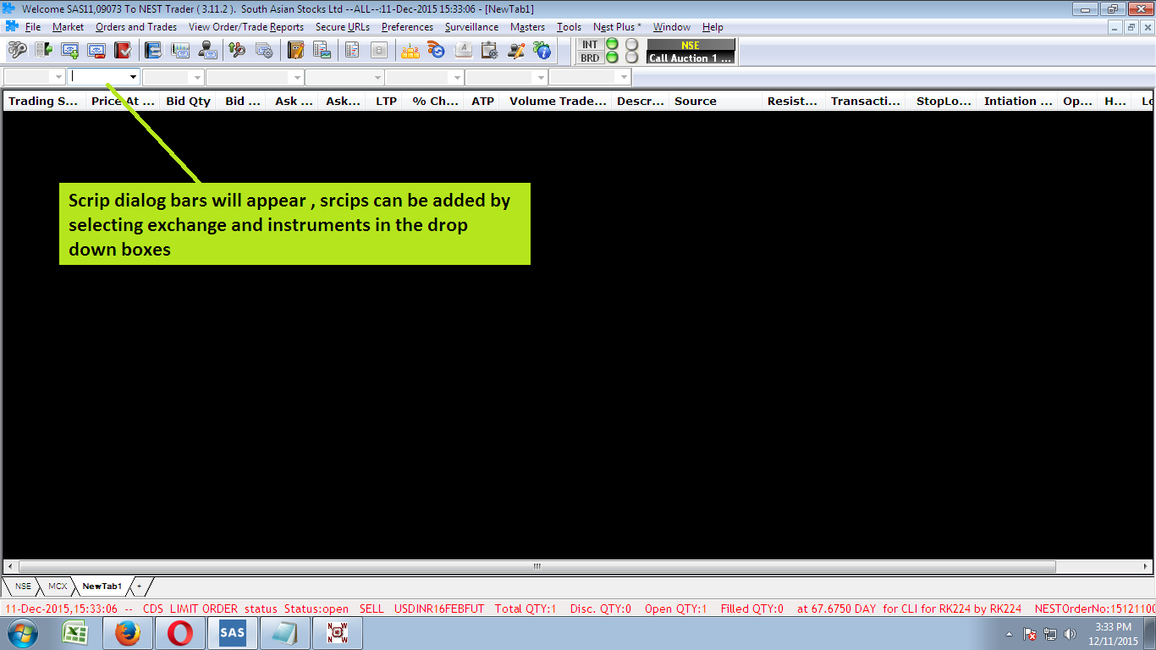
Task: Add a new tab with plus tab
Action: (x=140, y=586)
